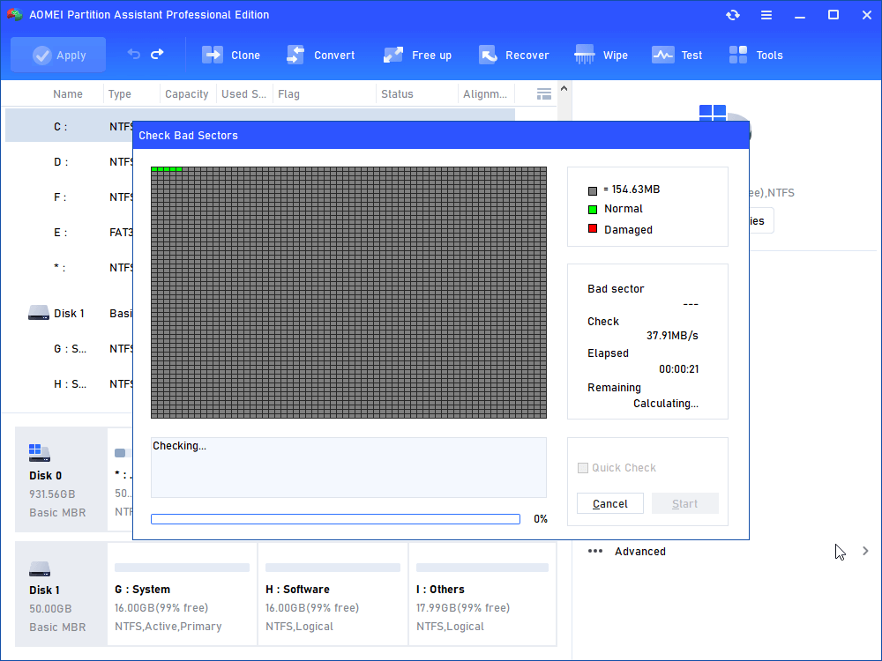Sort by Name column header
This screenshot has width=882, height=661.
coord(68,94)
